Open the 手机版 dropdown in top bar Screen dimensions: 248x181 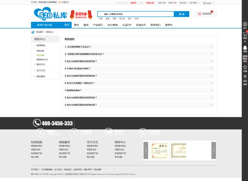208,3
